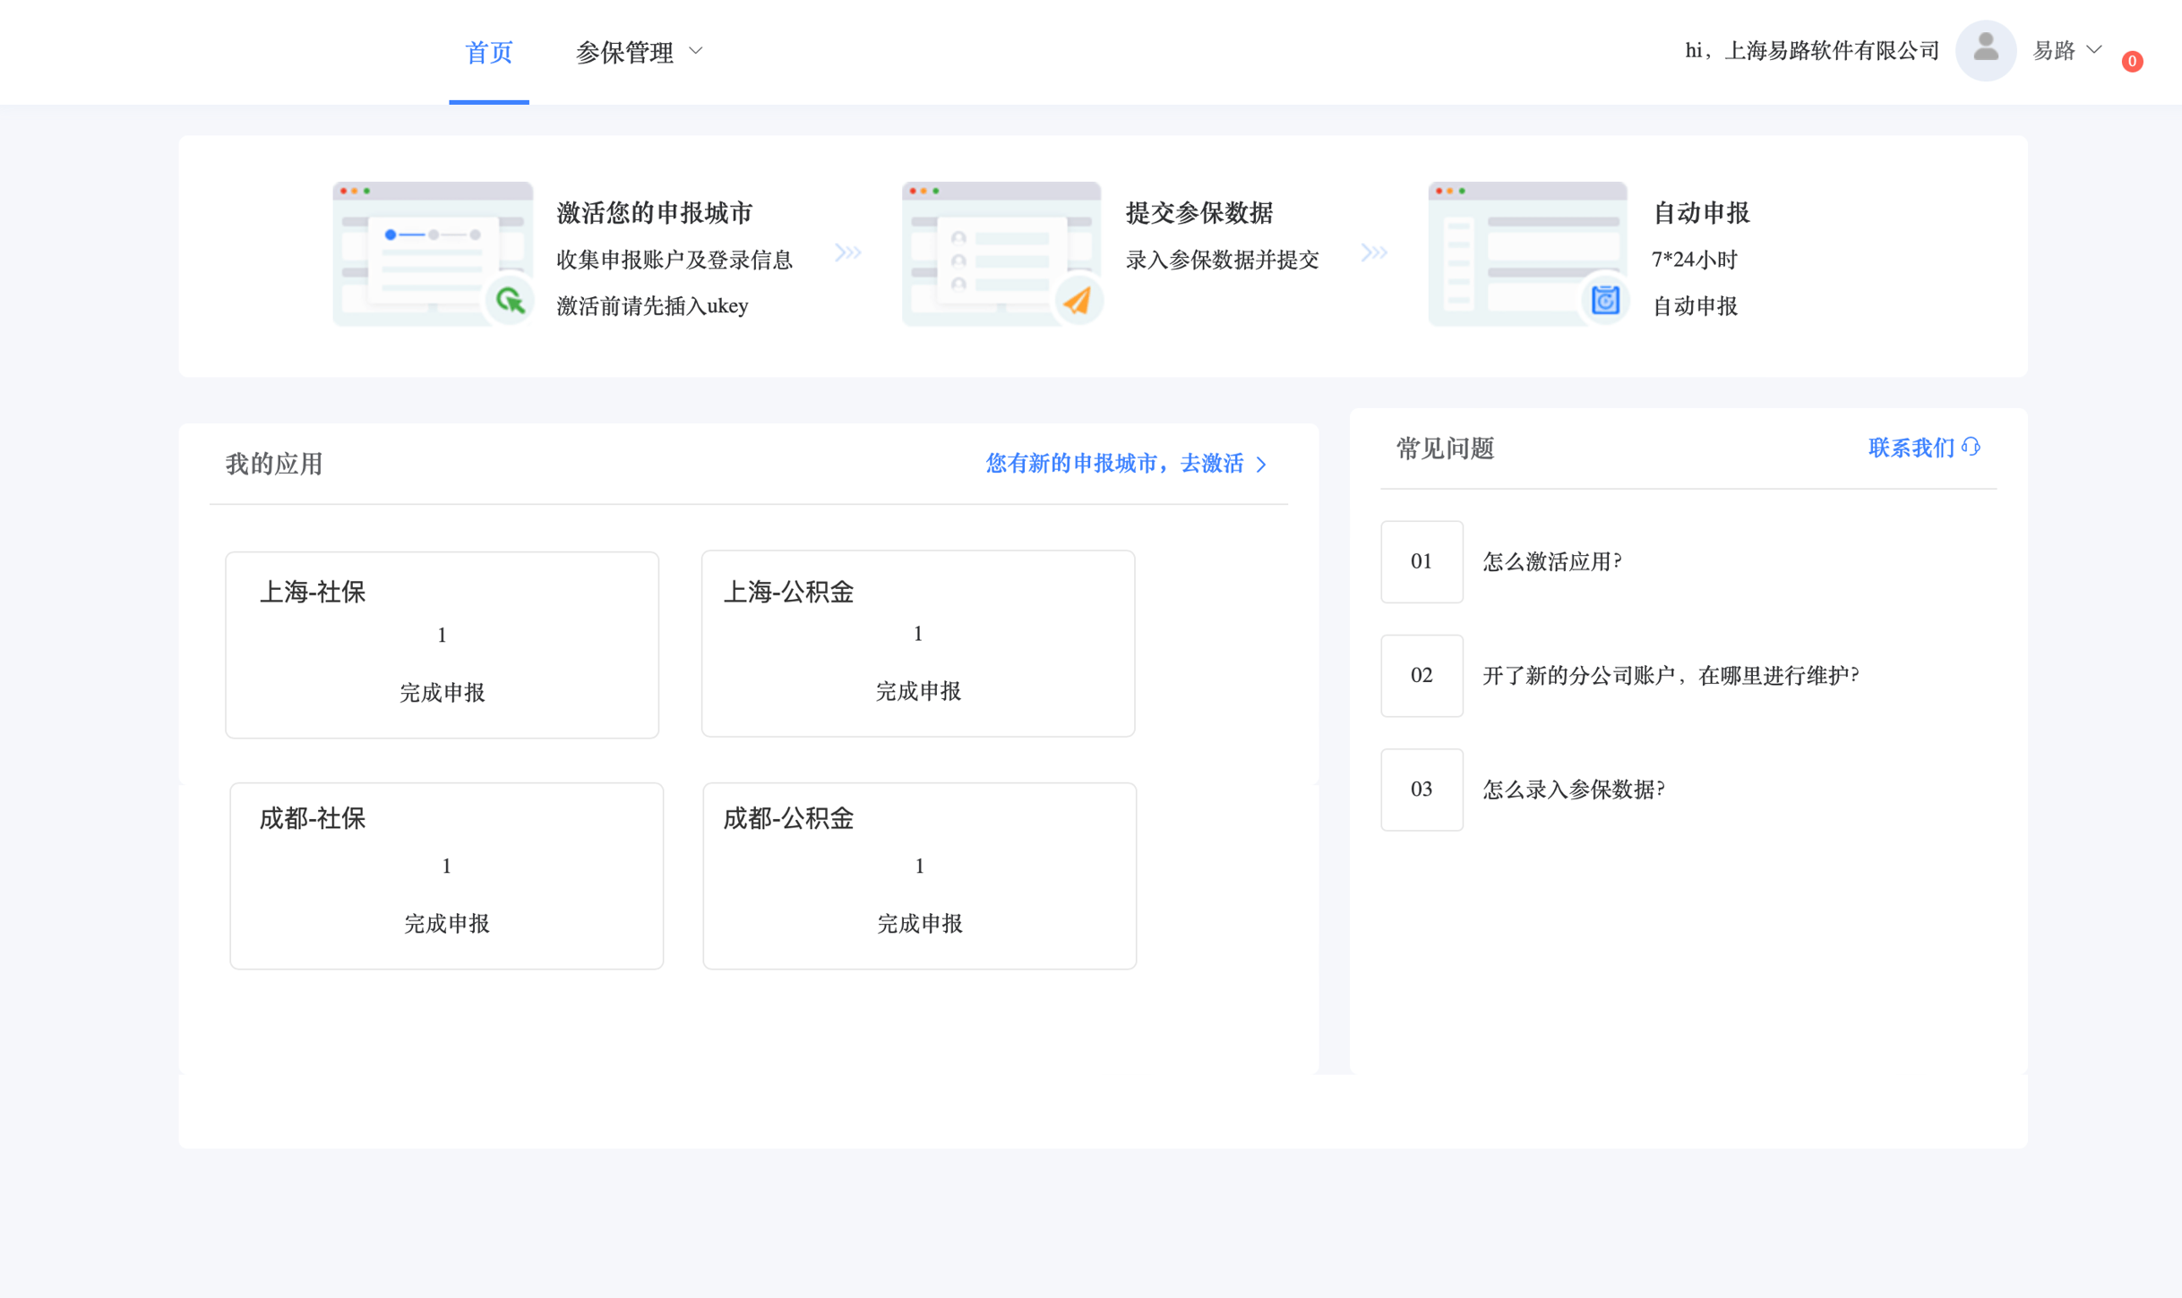Click the blue calendar auto-report illustration
The height and width of the screenshot is (1298, 2182).
tap(1604, 300)
